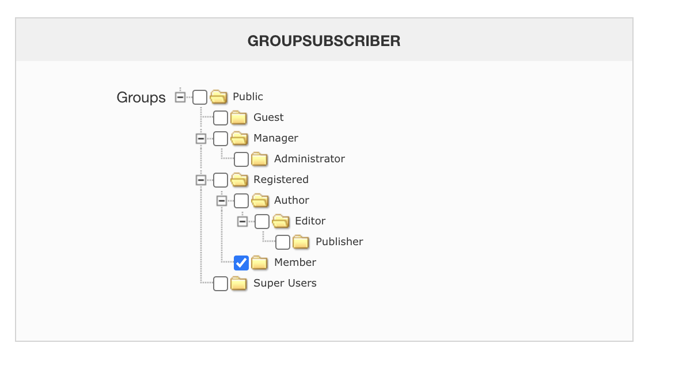Collapse the Public tree node
690x366 pixels.
tap(180, 97)
